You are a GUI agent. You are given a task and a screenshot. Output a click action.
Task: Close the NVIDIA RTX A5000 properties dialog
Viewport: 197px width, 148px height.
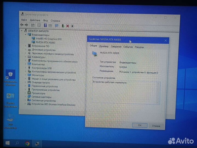point(166,41)
